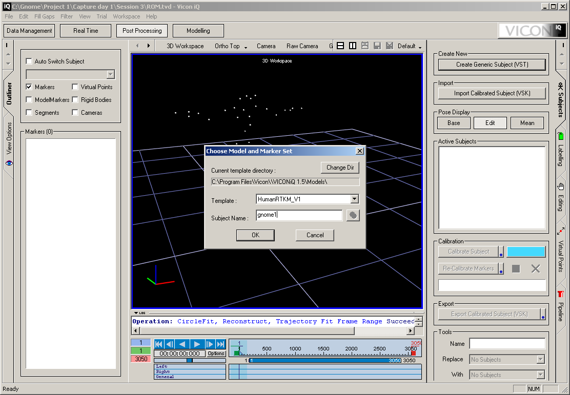Split the viewport vertically with the layout icon
Image resolution: width=570 pixels, height=395 pixels.
tap(353, 46)
